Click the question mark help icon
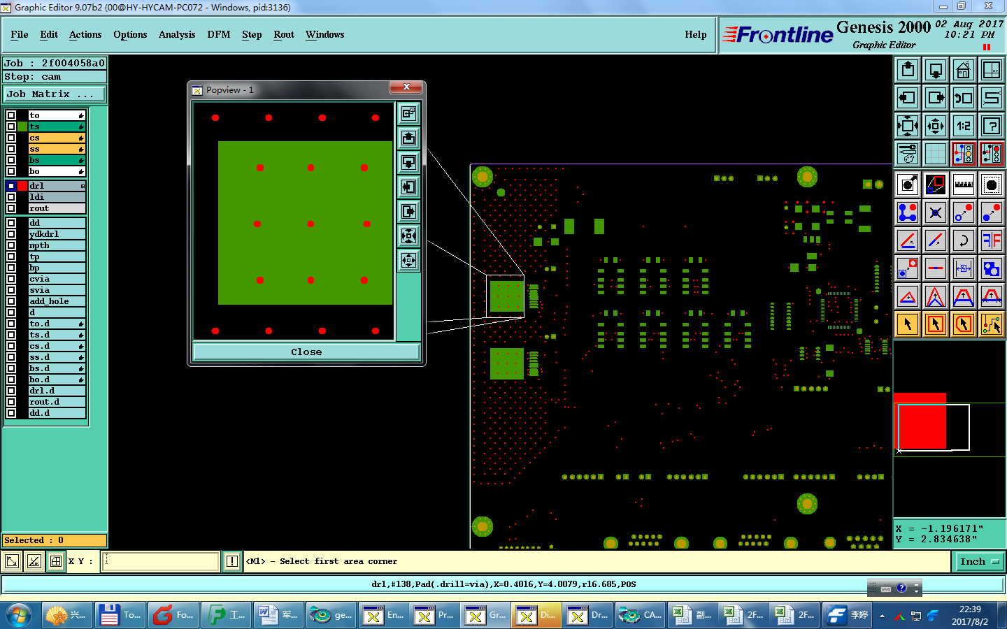This screenshot has width=1007, height=629. click(992, 126)
